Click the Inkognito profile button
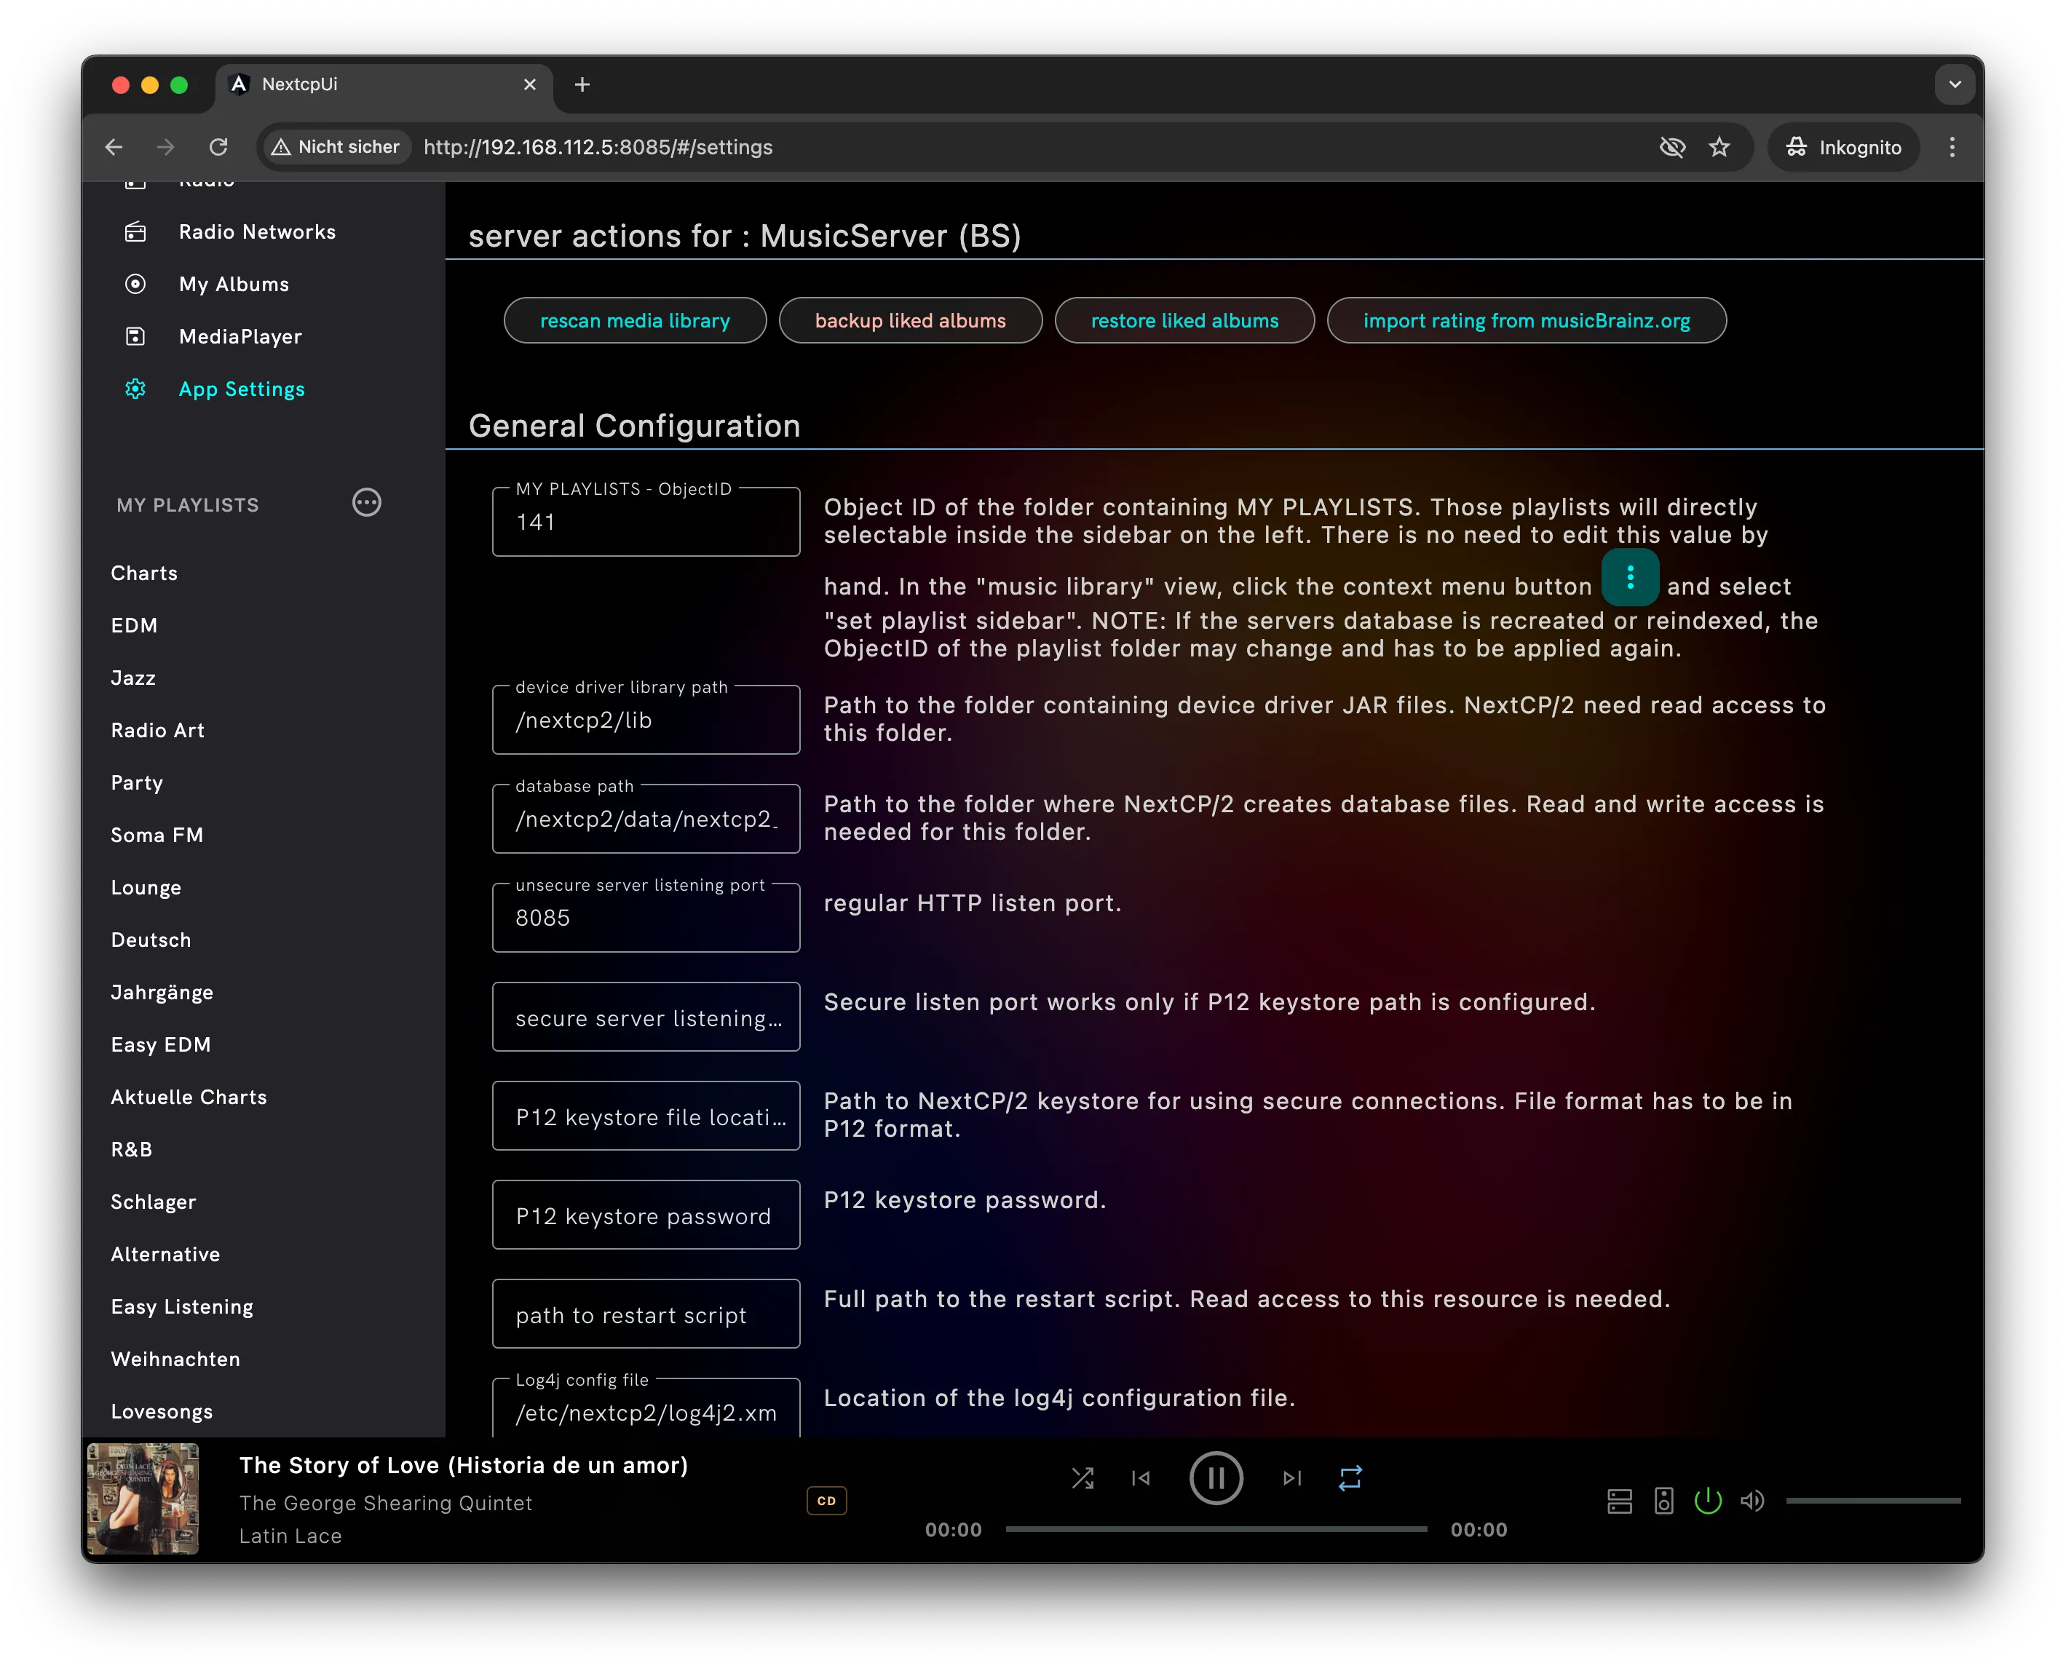Image resolution: width=2066 pixels, height=1671 pixels. point(1844,147)
